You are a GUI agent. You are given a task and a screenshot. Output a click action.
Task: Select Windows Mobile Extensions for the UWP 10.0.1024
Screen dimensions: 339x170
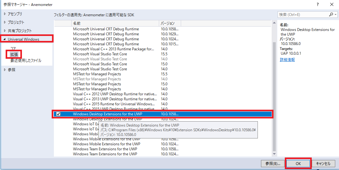click(162, 144)
